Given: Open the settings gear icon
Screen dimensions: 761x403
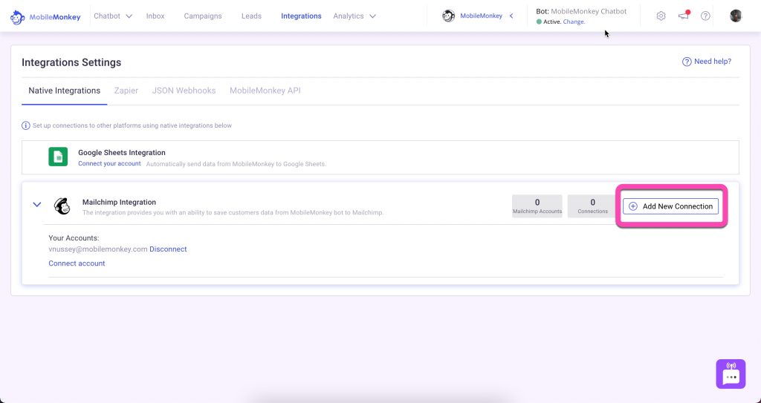Looking at the screenshot, I should click(x=661, y=16).
